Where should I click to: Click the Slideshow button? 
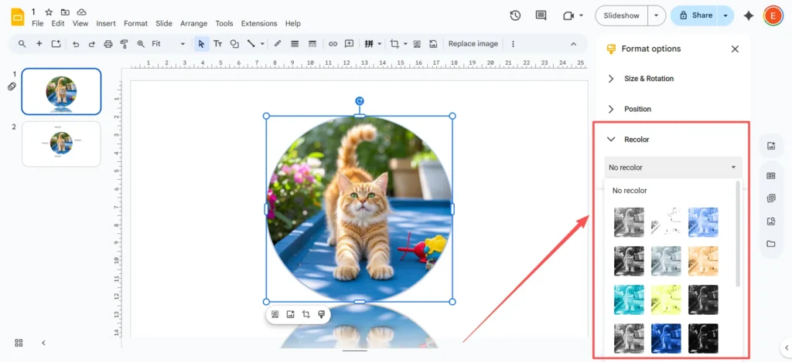tap(622, 15)
